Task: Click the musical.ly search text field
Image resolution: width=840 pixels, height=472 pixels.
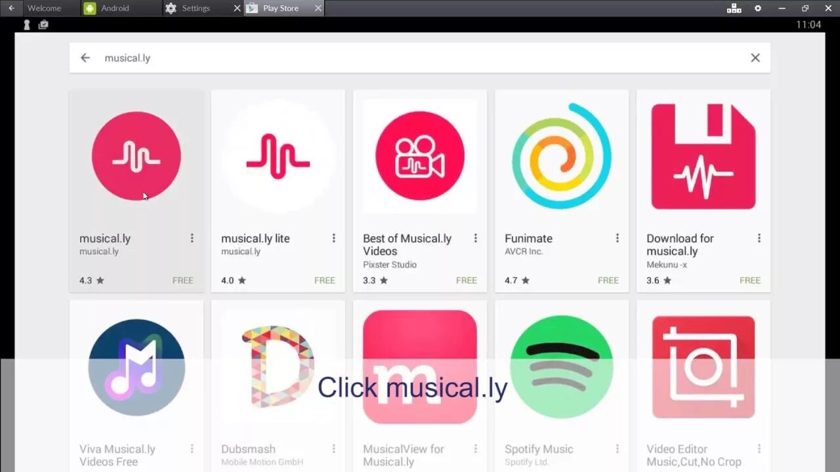Action: 420,58
